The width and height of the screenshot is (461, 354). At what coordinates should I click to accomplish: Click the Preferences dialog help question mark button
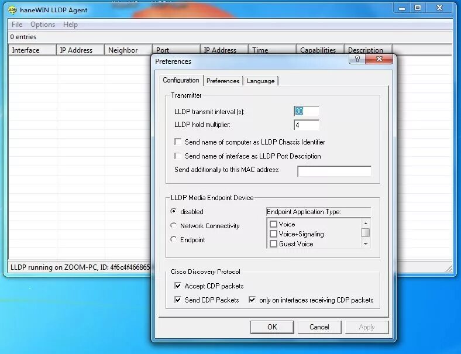tap(357, 59)
